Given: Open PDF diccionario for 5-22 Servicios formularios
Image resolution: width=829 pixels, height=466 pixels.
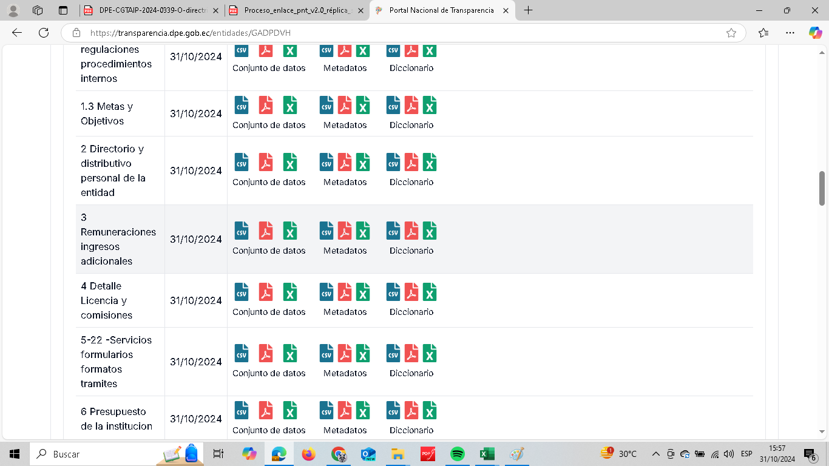Looking at the screenshot, I should (x=411, y=354).
